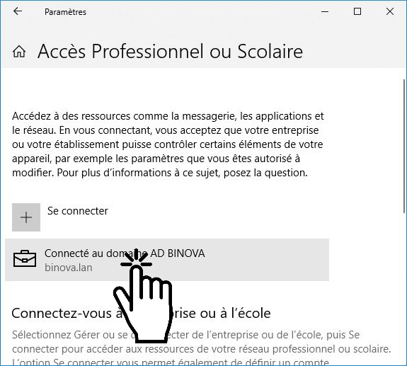Click the paragraph starting Accédez à des ressources
The image size is (407, 366).
click(x=168, y=144)
